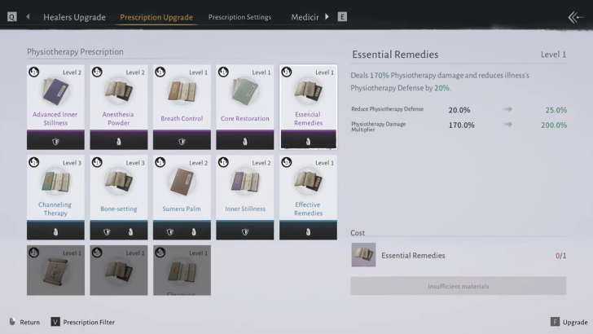Select the Anesthesia Powder prescription card
This screenshot has width=593, height=334.
coord(119,107)
